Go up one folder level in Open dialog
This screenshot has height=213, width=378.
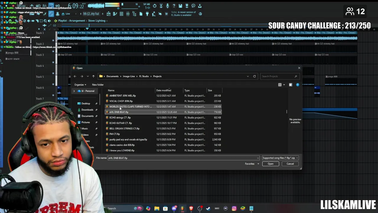tap(93, 76)
